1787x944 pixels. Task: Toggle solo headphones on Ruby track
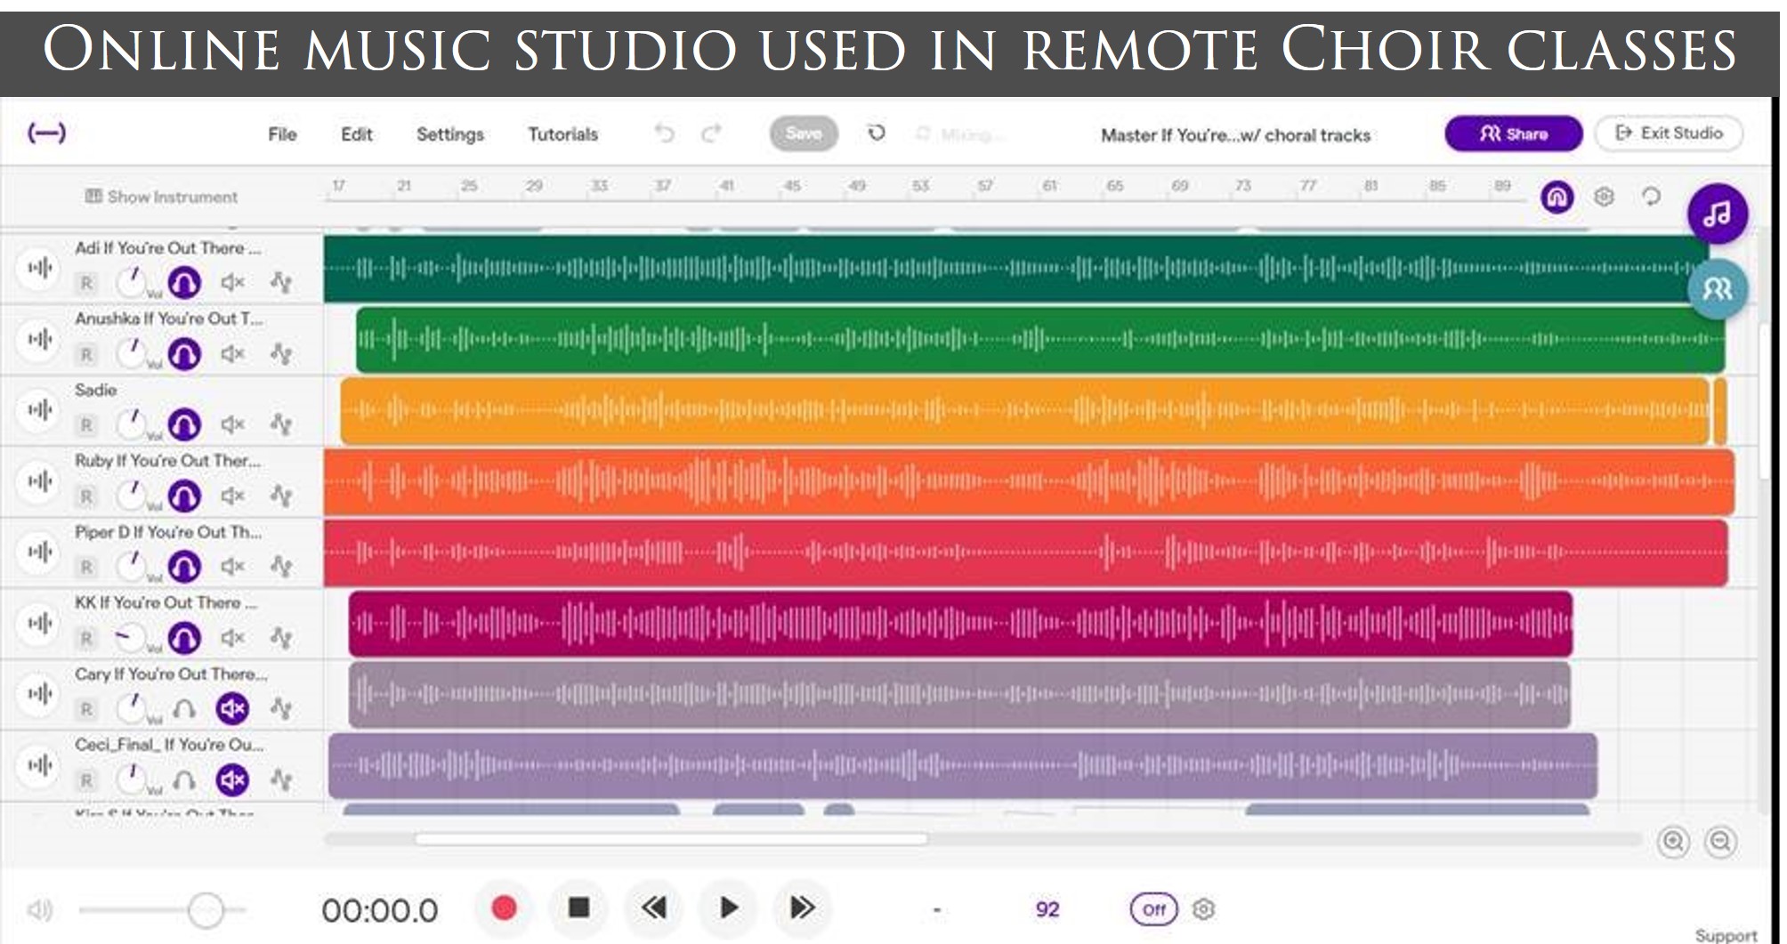184,496
